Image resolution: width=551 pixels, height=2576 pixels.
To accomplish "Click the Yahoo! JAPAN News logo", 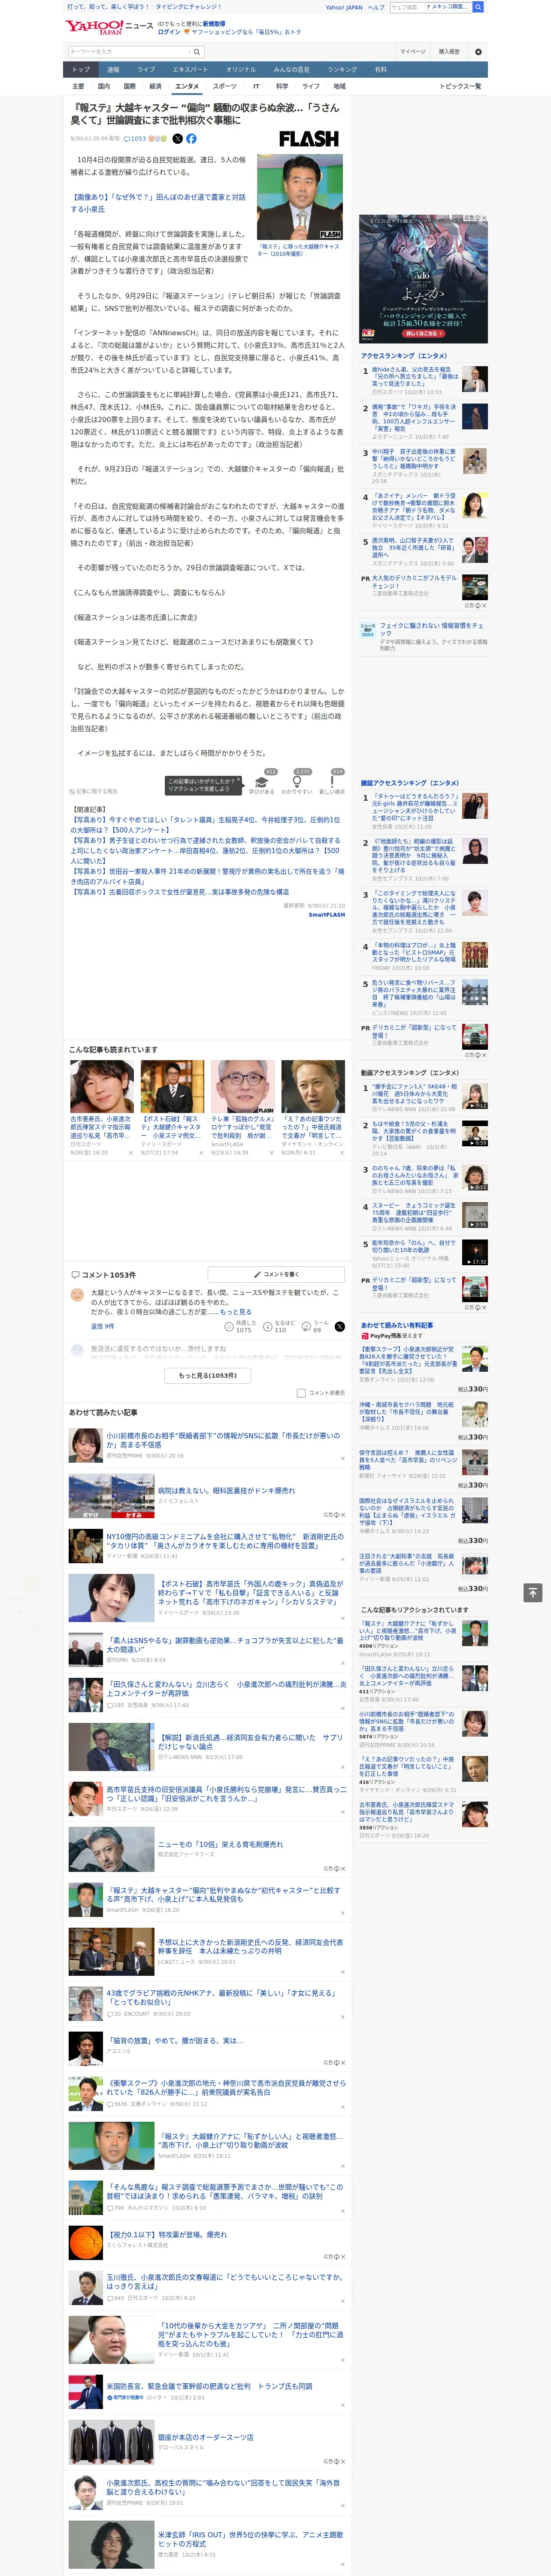I will point(109,27).
